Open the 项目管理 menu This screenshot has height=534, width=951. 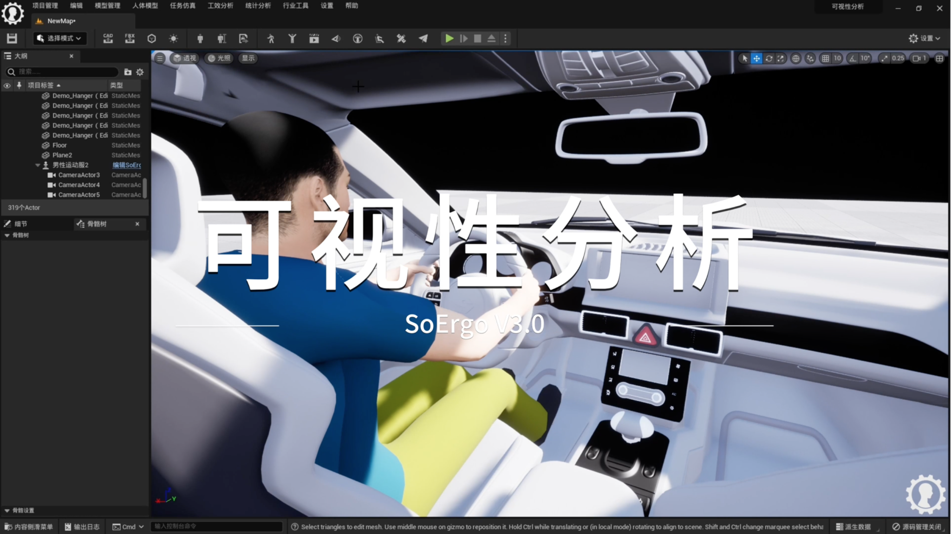pyautogui.click(x=45, y=6)
